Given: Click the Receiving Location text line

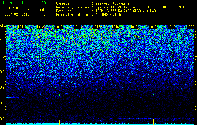Looking at the screenshot, I should click(x=120, y=7).
